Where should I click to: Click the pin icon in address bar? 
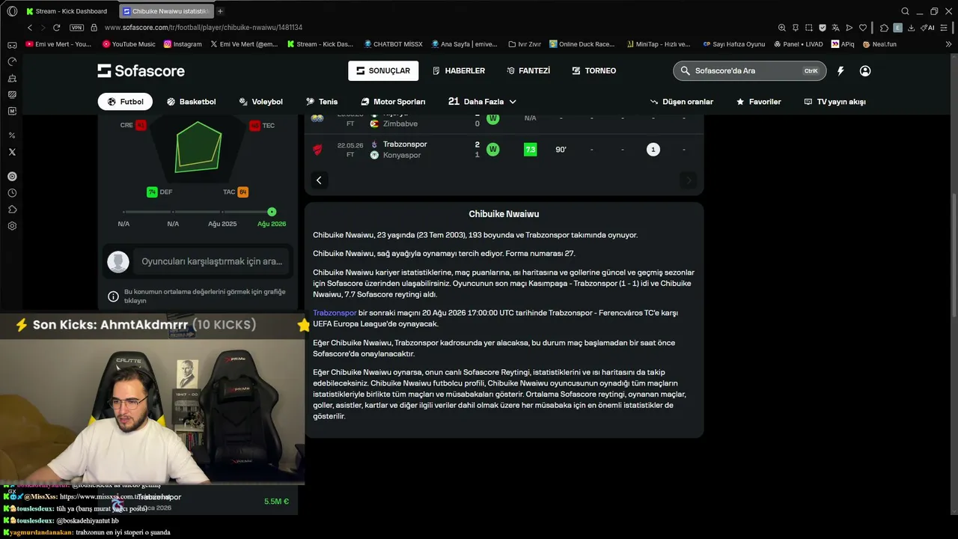pyautogui.click(x=795, y=28)
